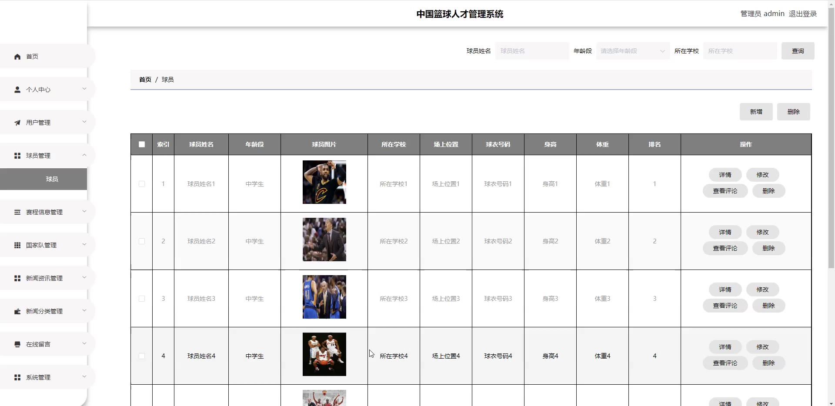835x406 pixels.
Task: Expand the 个人中心 menu chevron
Action: click(x=84, y=89)
